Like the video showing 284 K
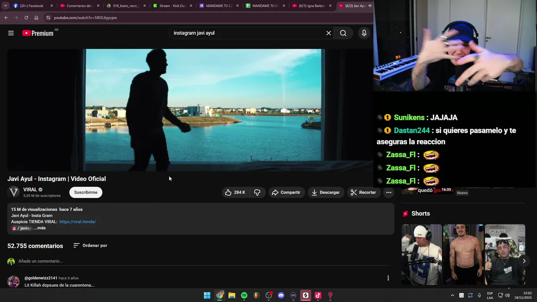Viewport: 537px width, 302px height. click(235, 192)
